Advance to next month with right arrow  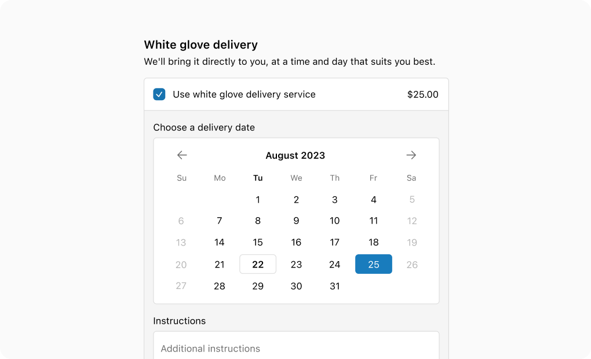(x=411, y=155)
